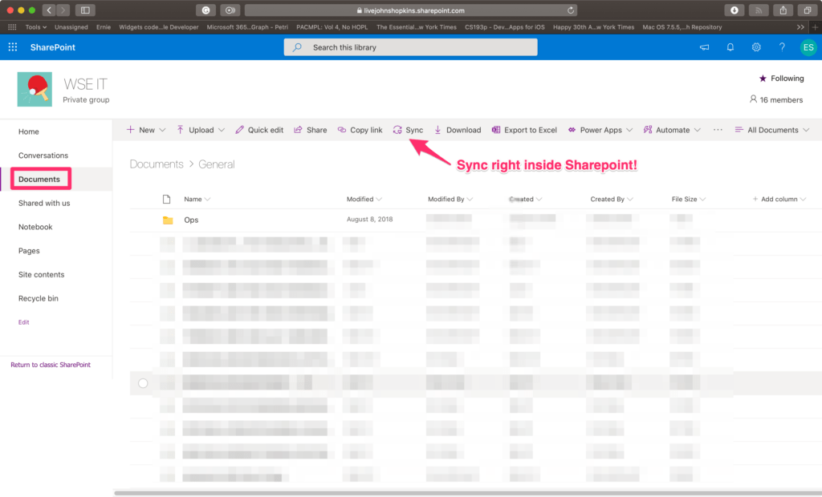
Task: Open the Ernie bookmark
Action: pyautogui.click(x=104, y=27)
